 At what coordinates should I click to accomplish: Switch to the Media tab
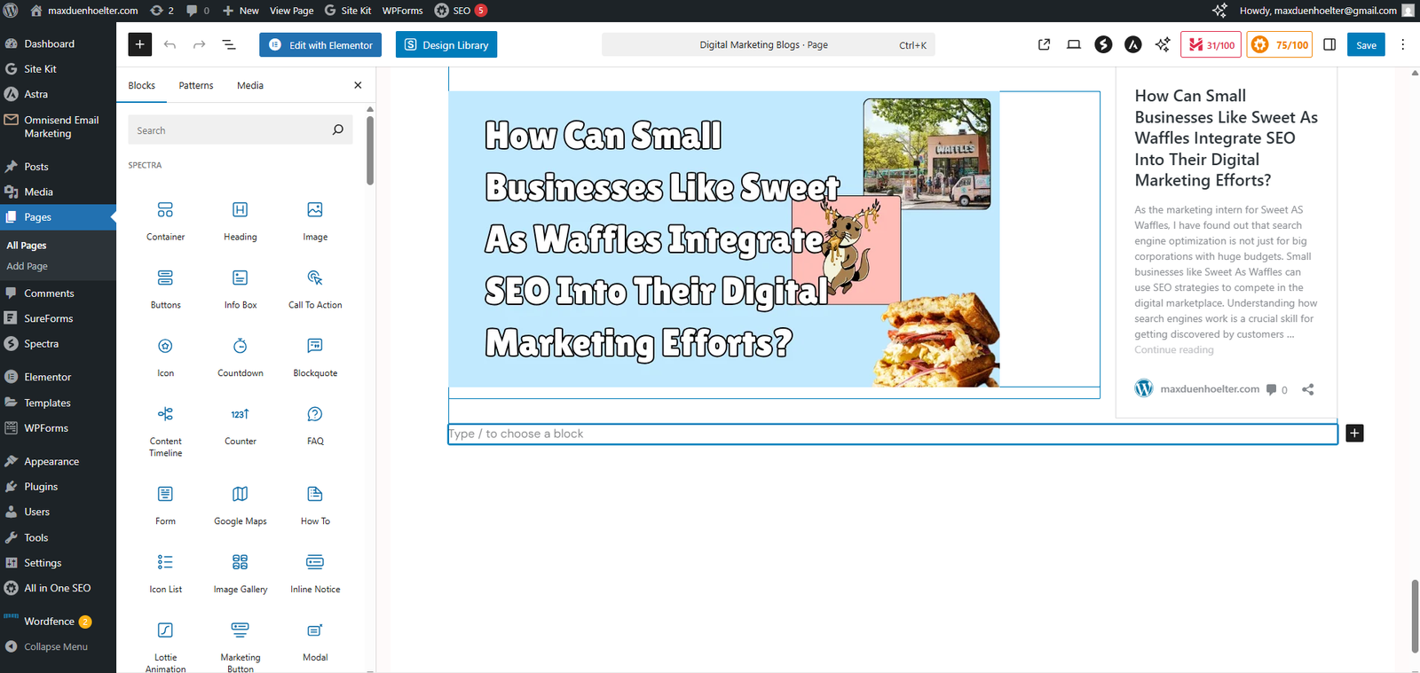click(249, 85)
